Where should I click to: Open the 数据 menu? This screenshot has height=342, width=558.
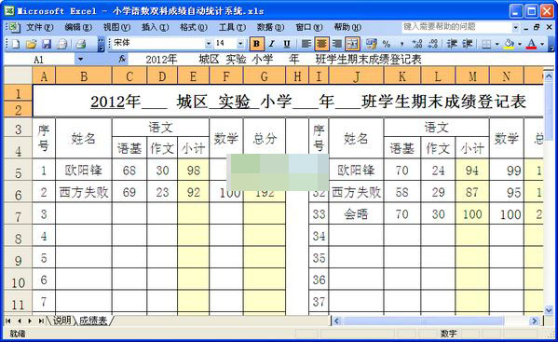coord(270,27)
